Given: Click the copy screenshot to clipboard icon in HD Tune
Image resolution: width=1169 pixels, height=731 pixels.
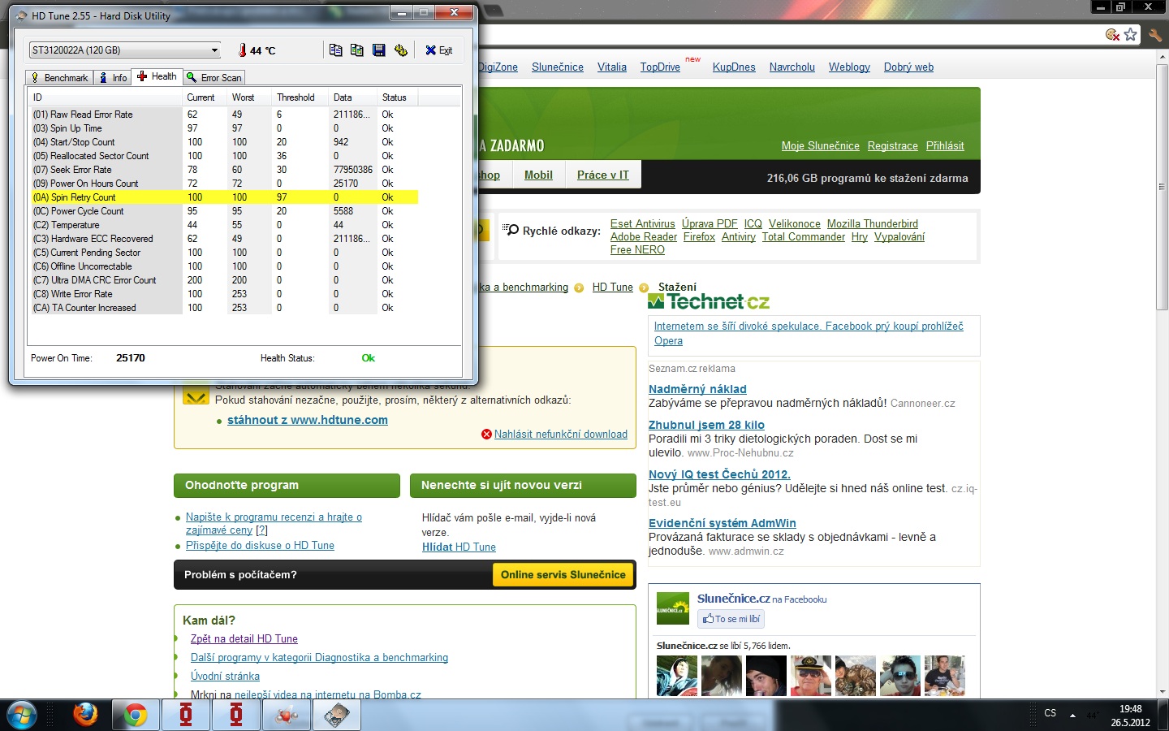Looking at the screenshot, I should (357, 50).
